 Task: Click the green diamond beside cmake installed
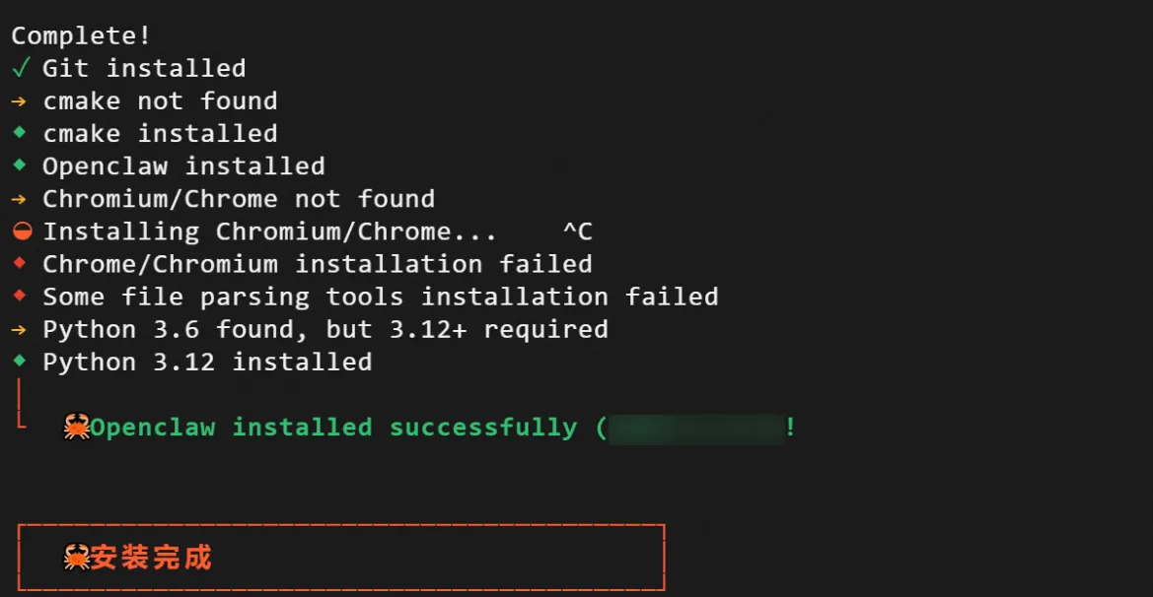pyautogui.click(x=20, y=132)
